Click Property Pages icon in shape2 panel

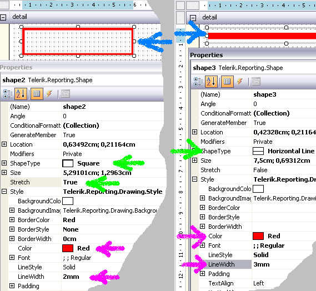[x=66, y=94]
